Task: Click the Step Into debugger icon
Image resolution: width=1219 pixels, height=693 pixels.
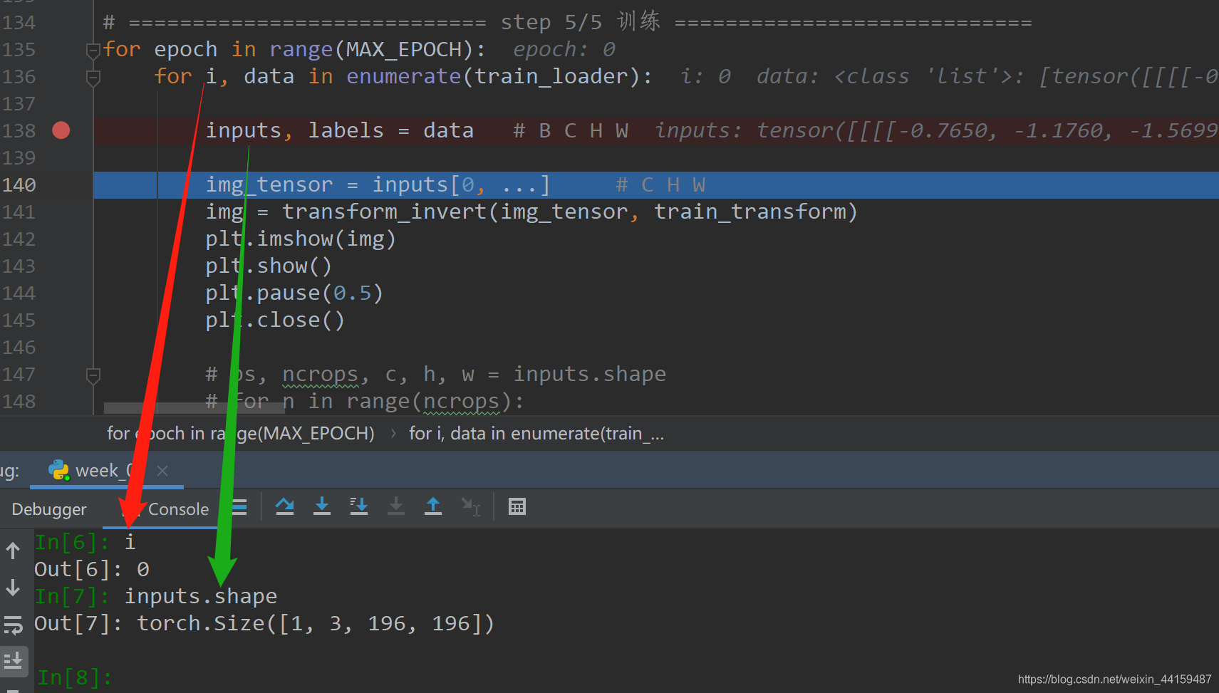Action: pos(322,506)
